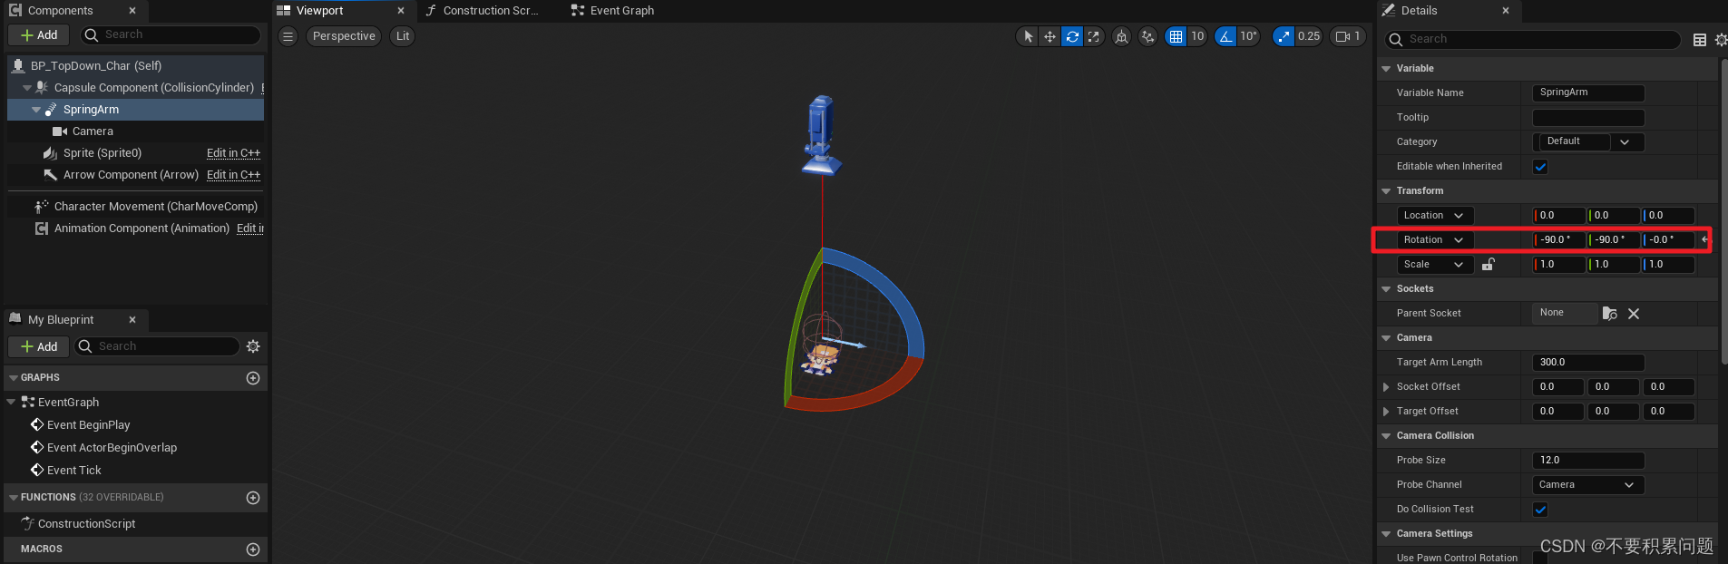Screen dimensions: 1728x564
Task: Collapse the SpringArm tree node arrow
Action: (36, 110)
